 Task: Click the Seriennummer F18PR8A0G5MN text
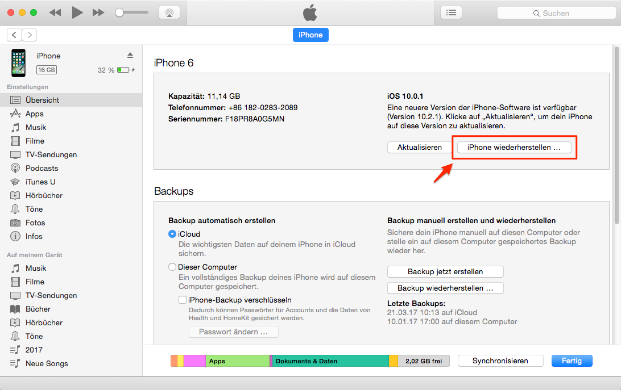point(226,119)
